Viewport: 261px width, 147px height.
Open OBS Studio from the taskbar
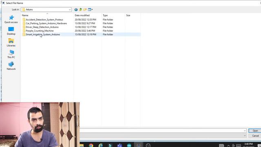(x=148, y=145)
